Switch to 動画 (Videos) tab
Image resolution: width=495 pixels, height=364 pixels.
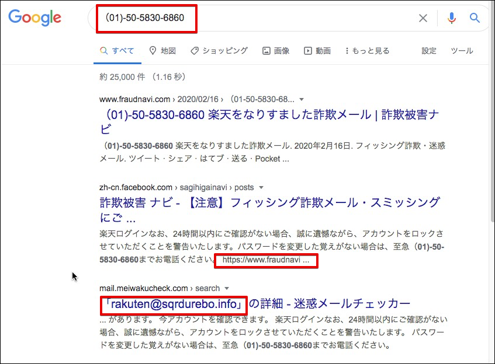tap(317, 51)
